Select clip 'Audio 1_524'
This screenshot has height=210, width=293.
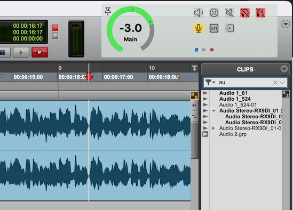click(235, 99)
